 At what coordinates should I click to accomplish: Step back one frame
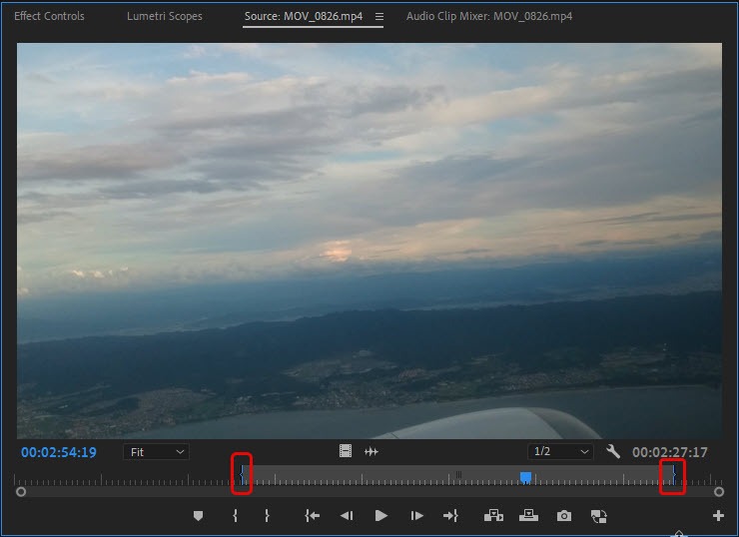click(x=347, y=516)
